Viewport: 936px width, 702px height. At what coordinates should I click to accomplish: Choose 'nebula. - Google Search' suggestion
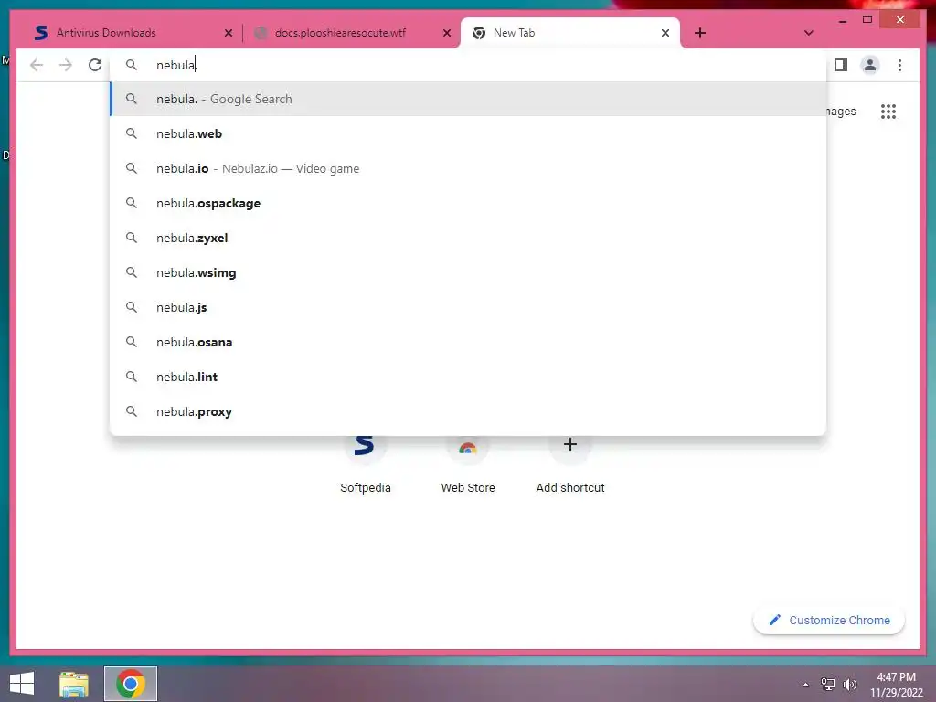[468, 99]
